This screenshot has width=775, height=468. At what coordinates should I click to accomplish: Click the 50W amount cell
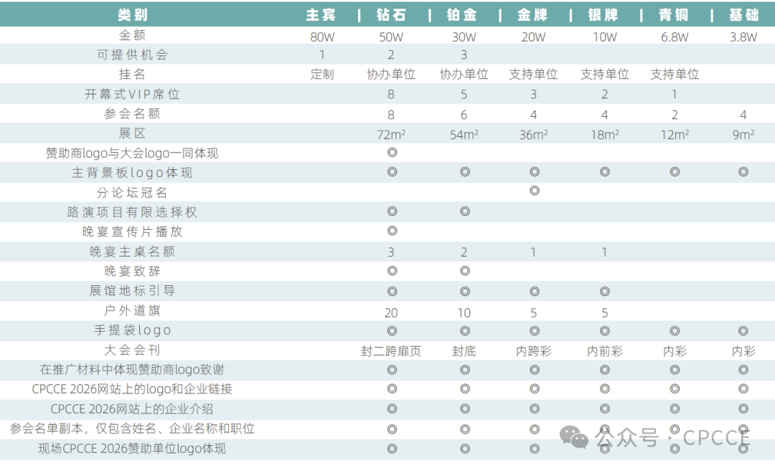point(391,37)
